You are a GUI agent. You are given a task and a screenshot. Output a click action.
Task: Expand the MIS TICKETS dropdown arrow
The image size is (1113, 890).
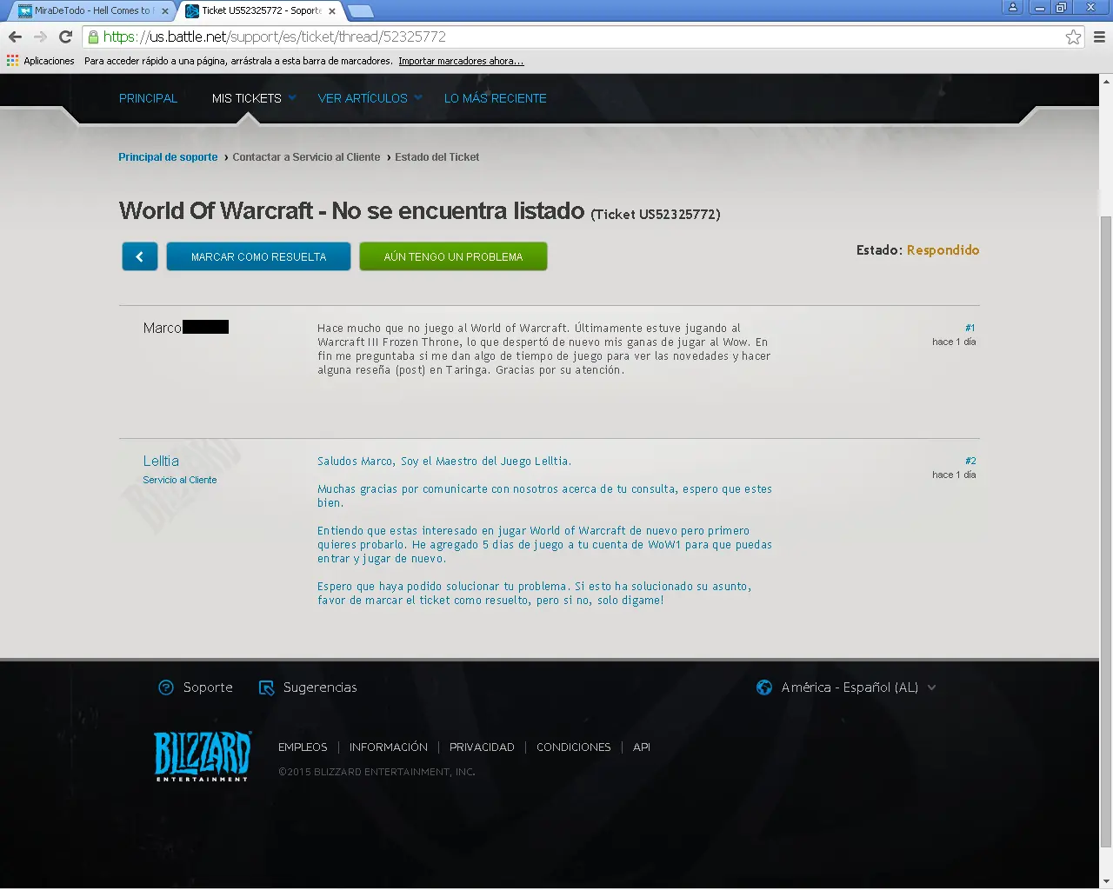click(x=292, y=98)
